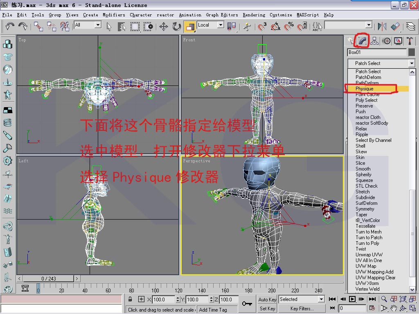Open the Utilities hammer tab

[410, 41]
